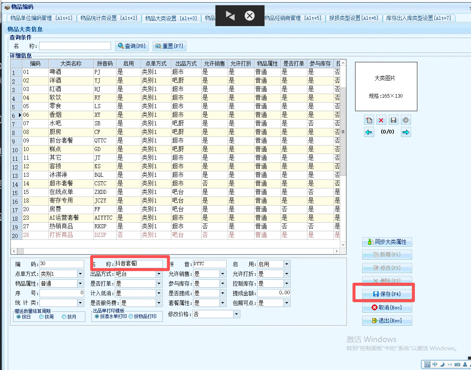Go to next picture with right arrow
Viewport: 471px width, 370px height.
pyautogui.click(x=406, y=132)
